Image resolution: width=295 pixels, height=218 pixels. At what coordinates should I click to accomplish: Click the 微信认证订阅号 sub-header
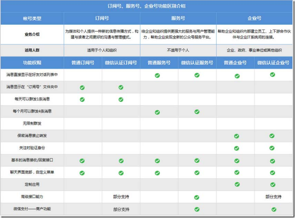tap(121, 63)
